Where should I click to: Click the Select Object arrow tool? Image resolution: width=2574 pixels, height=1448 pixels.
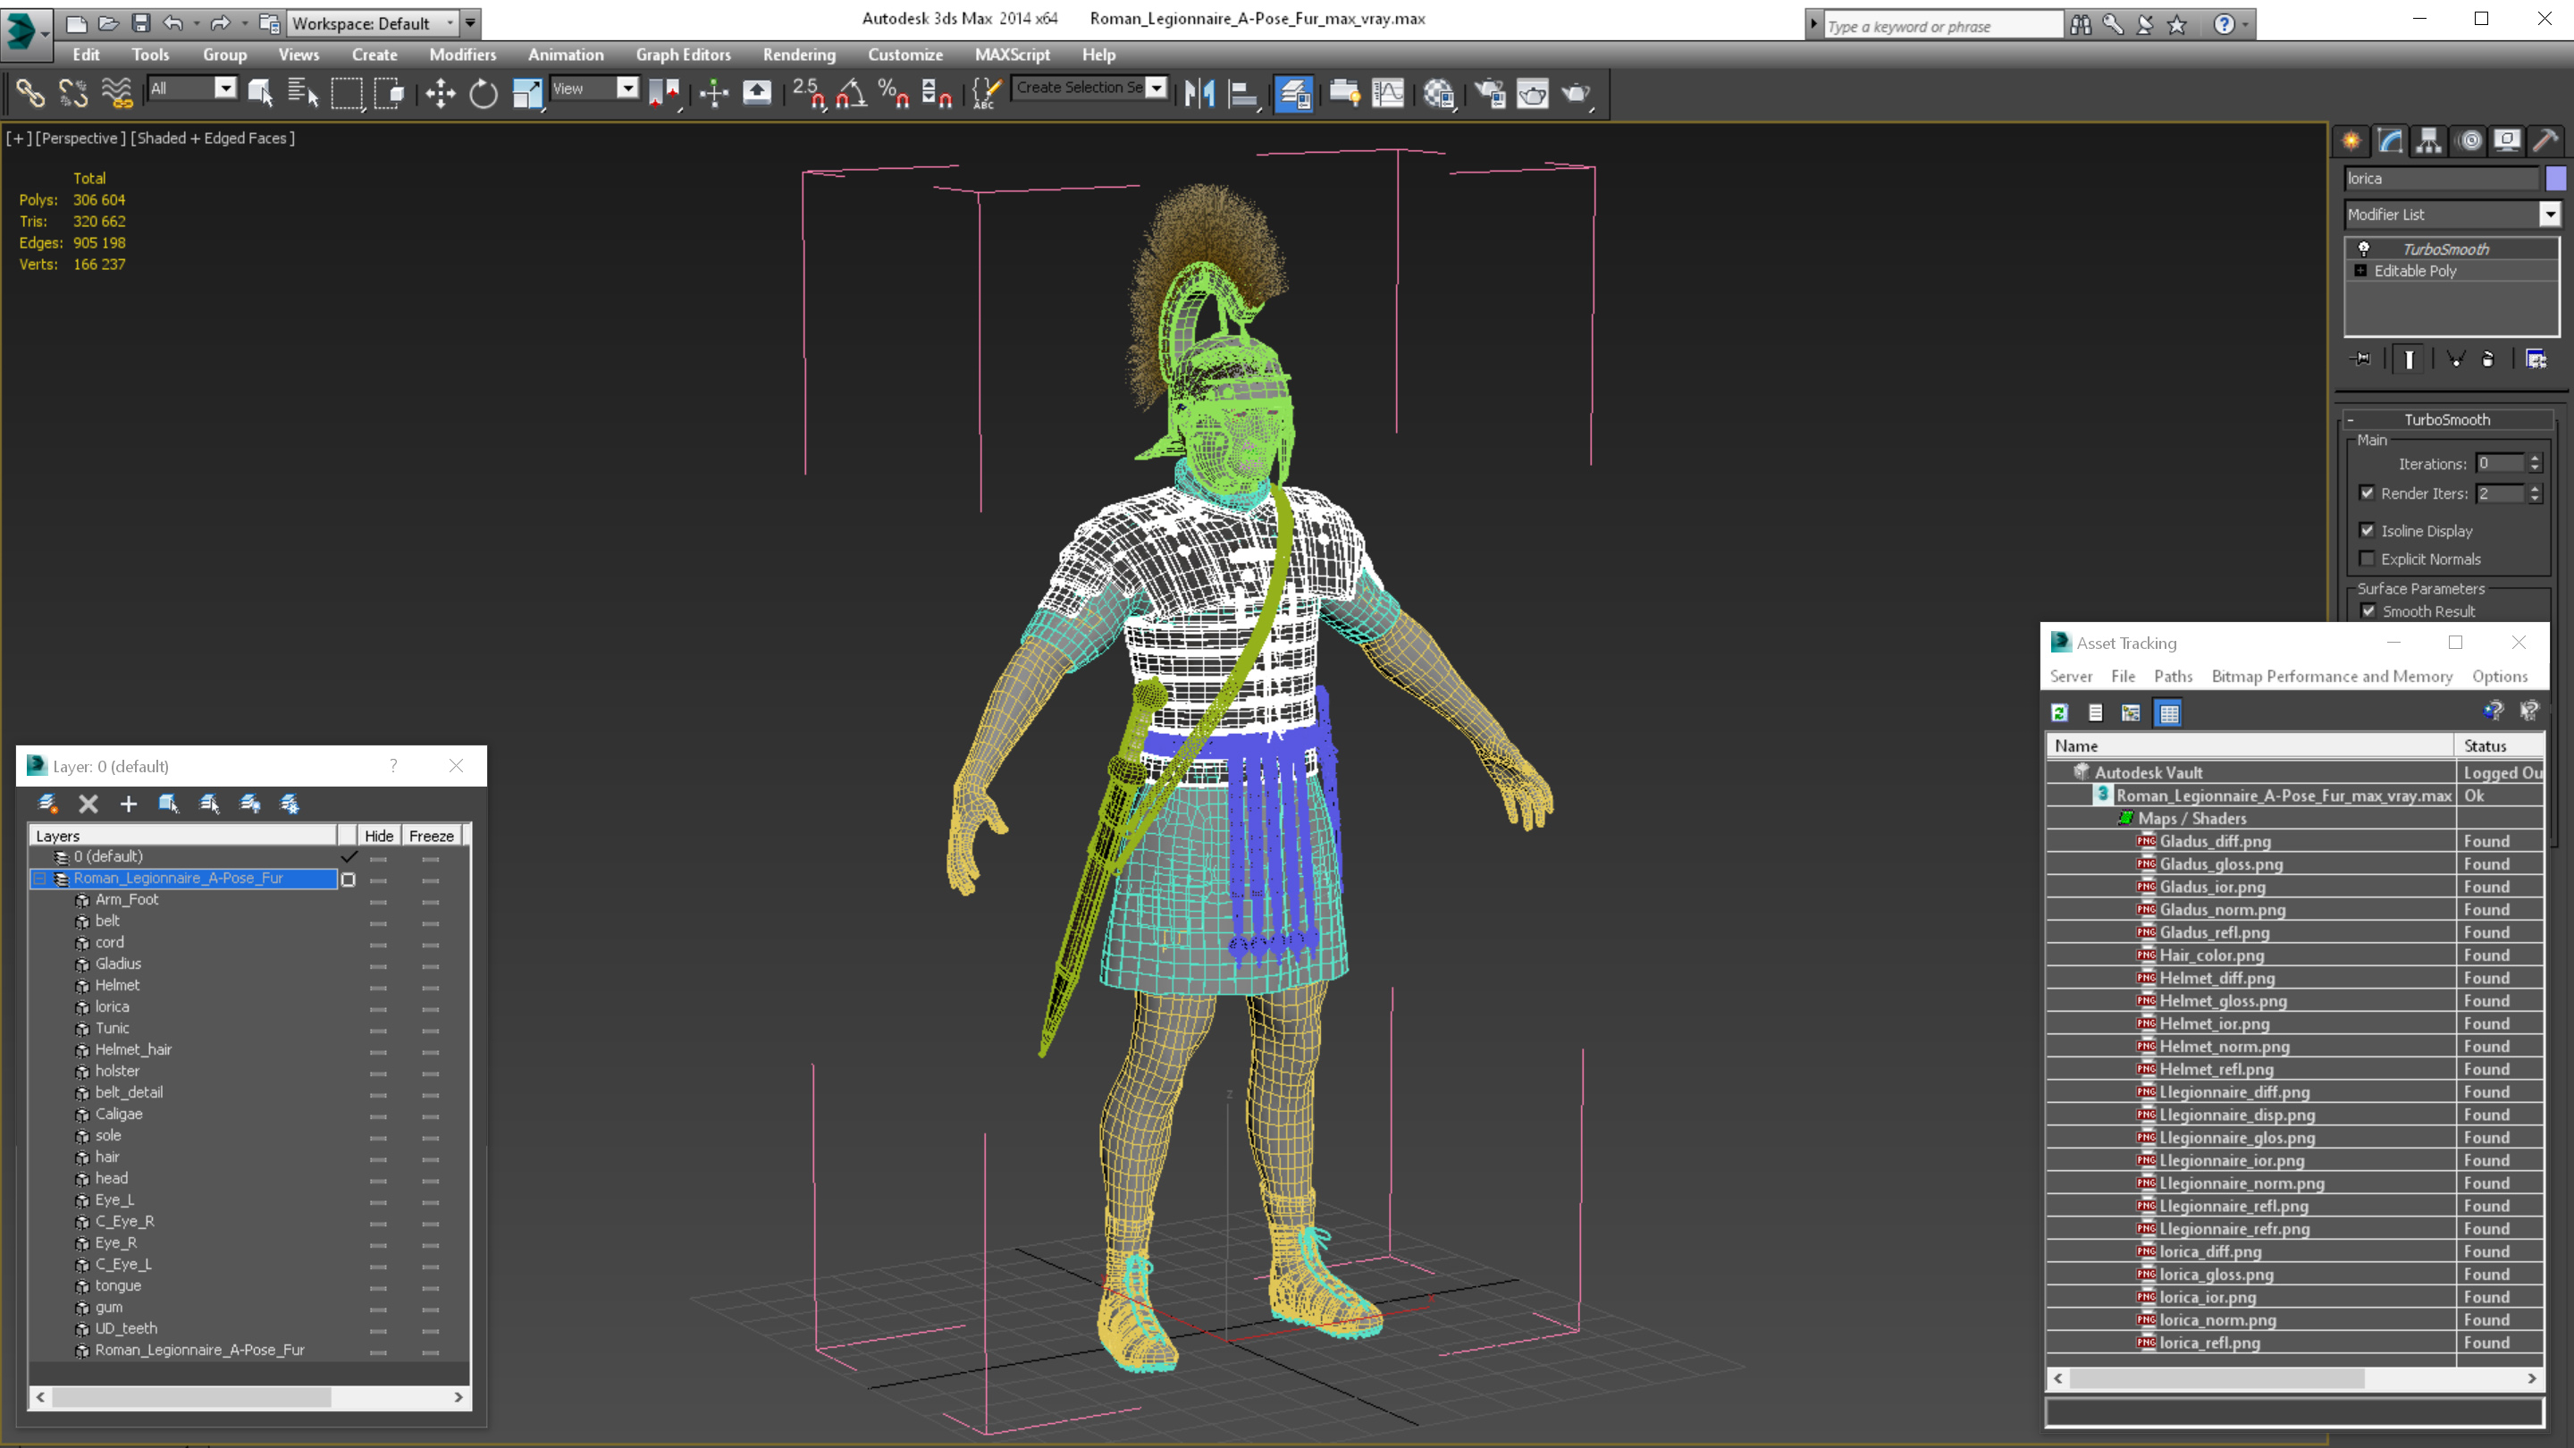pos(260,93)
